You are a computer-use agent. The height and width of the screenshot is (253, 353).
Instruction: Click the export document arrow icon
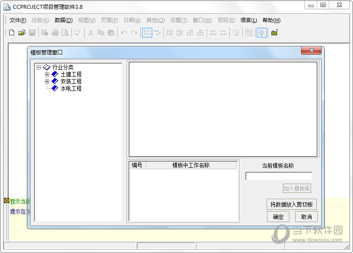pyautogui.click(x=45, y=33)
